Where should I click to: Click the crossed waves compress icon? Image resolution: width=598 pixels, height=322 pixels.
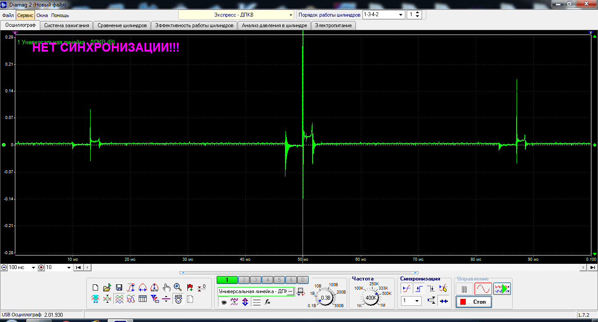(x=107, y=299)
